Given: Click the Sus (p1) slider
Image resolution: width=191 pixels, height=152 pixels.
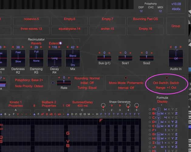Looking at the screenshot, I should click(104, 58).
